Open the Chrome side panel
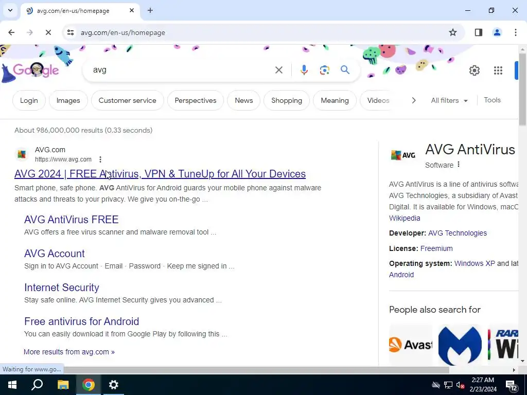This screenshot has height=395, width=527. (479, 32)
